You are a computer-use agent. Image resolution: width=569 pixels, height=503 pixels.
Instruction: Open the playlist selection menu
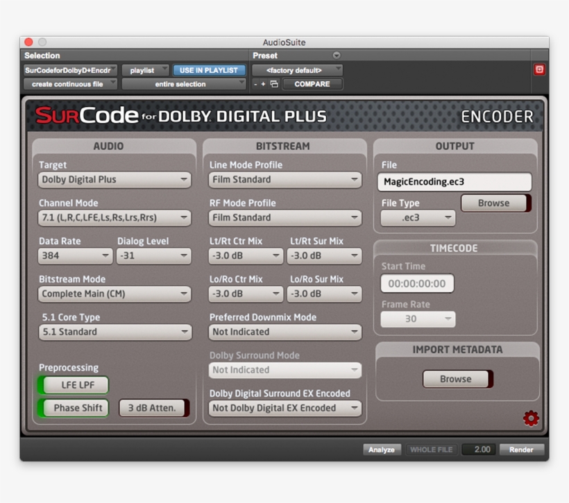coord(145,70)
